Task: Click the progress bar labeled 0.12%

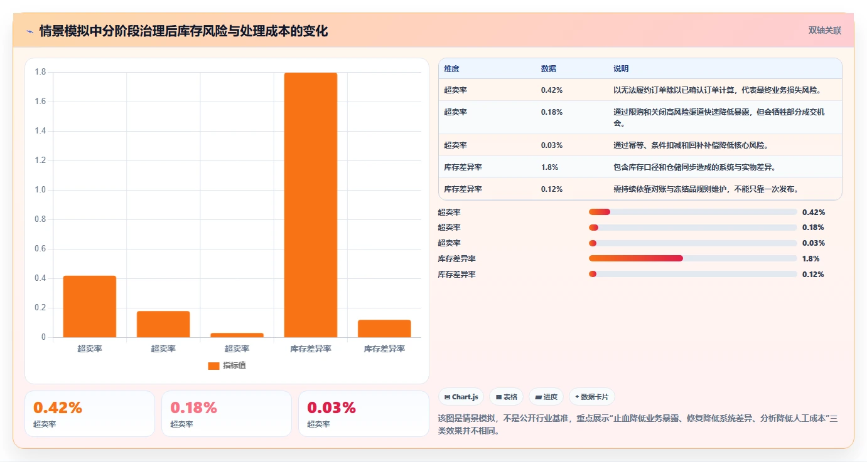Action: point(693,274)
